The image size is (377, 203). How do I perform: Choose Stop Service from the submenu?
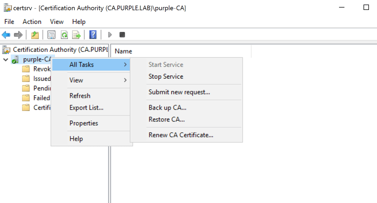click(166, 76)
